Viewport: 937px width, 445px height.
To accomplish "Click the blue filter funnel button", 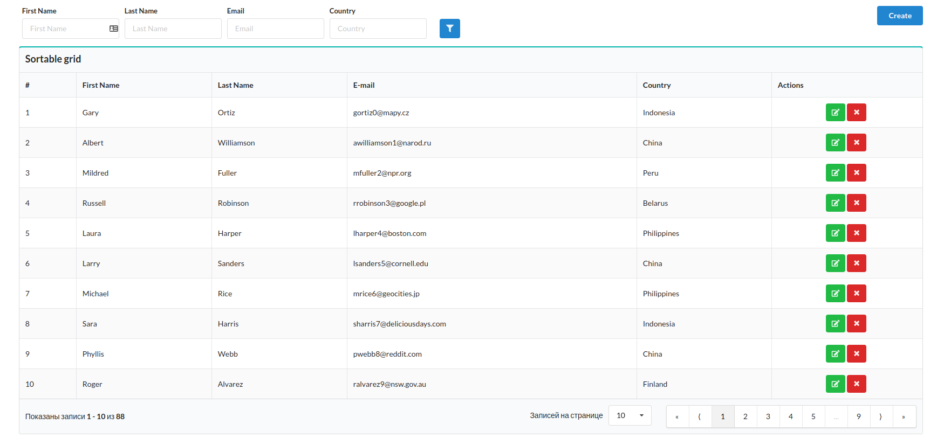I will click(449, 29).
